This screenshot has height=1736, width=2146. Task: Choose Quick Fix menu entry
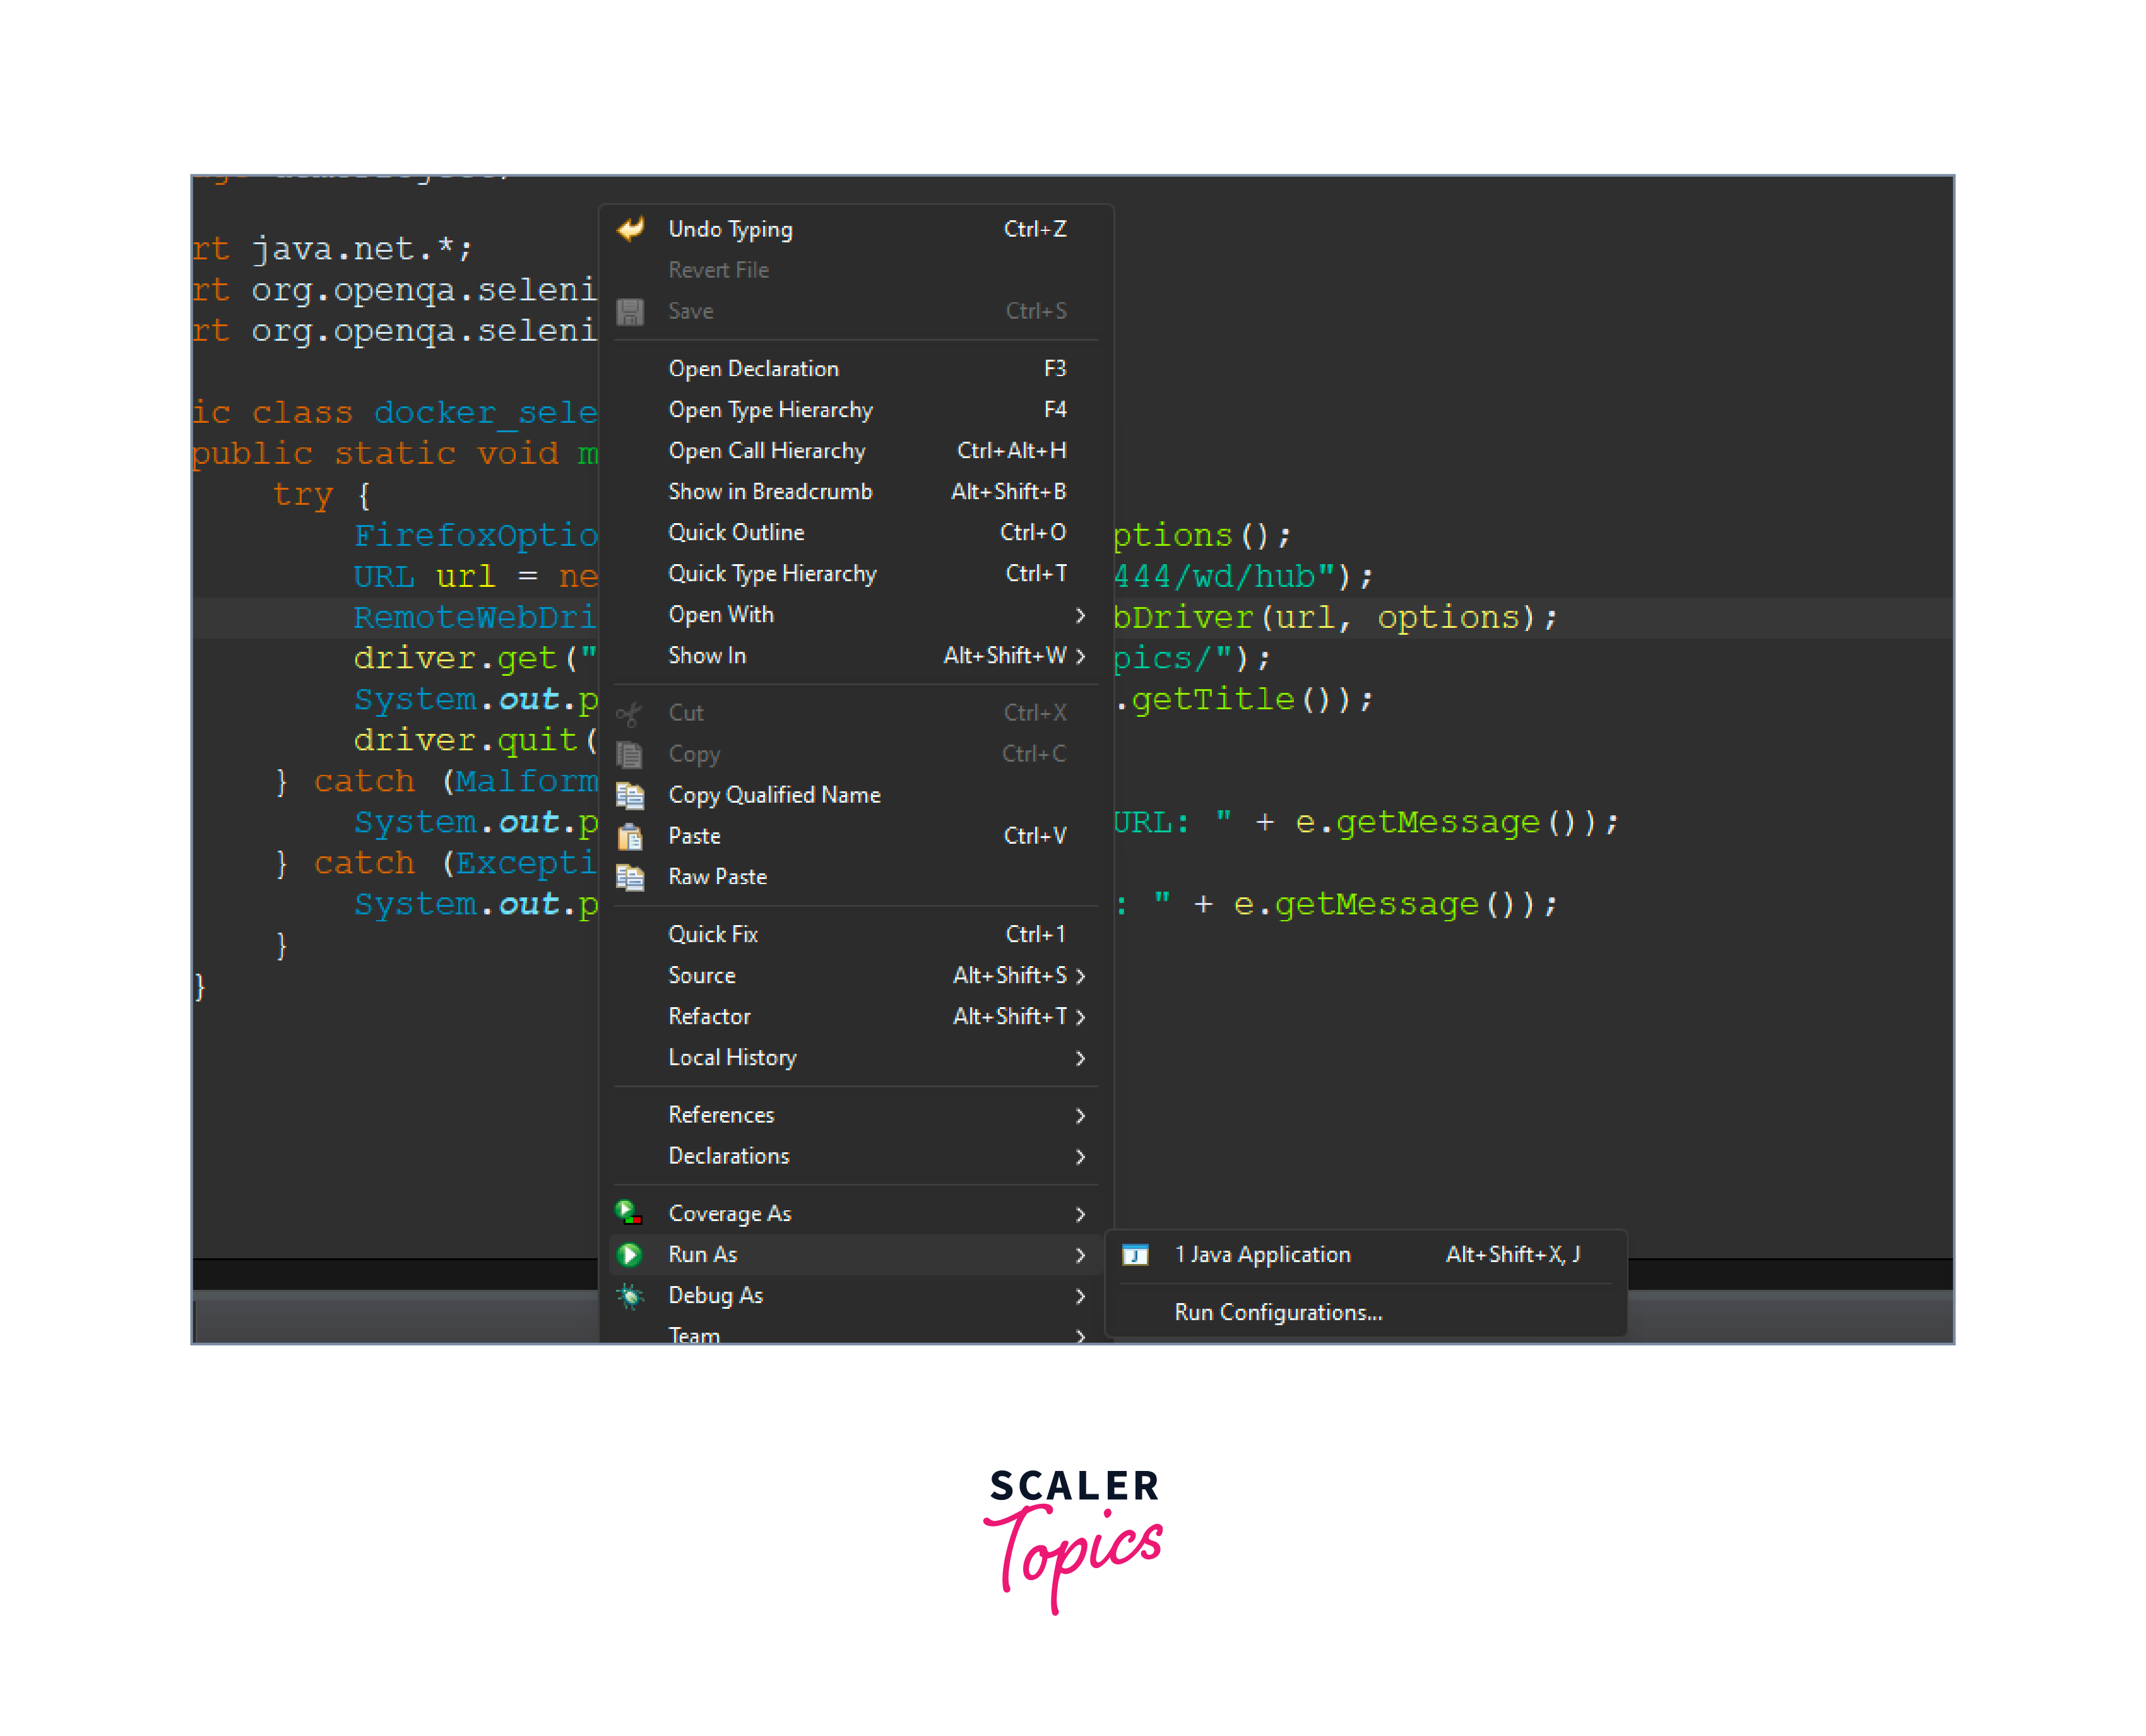[713, 934]
